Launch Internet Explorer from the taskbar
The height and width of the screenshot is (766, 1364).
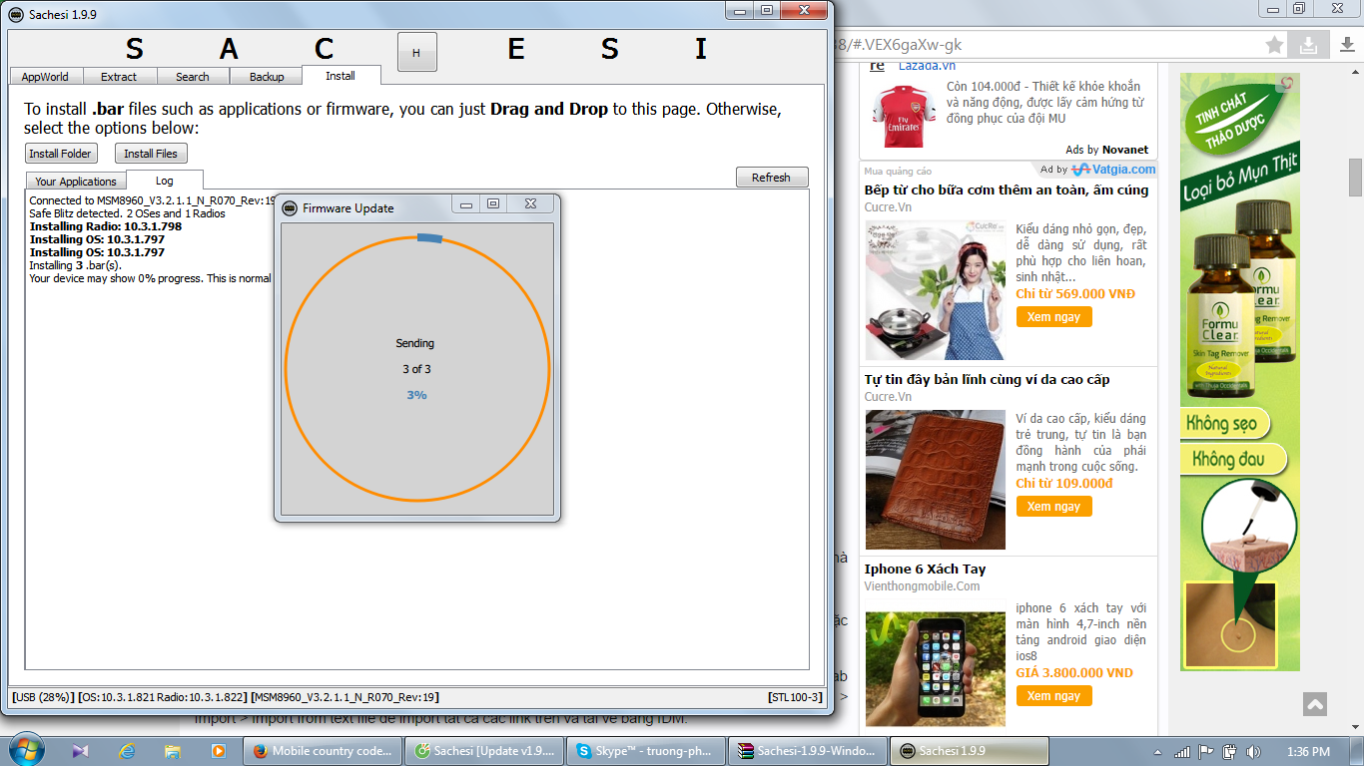pyautogui.click(x=127, y=751)
